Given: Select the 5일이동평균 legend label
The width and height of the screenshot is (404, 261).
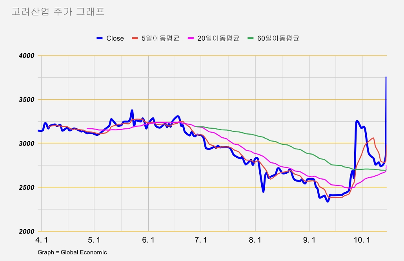Looking at the screenshot, I should 160,38.
